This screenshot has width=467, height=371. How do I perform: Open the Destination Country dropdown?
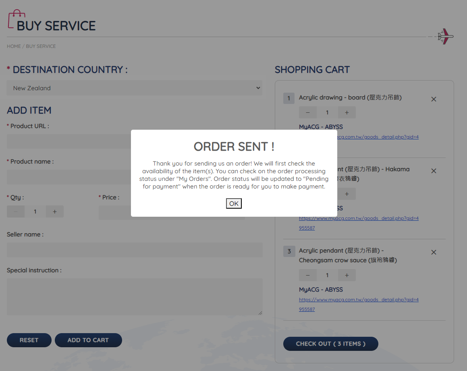(x=134, y=88)
